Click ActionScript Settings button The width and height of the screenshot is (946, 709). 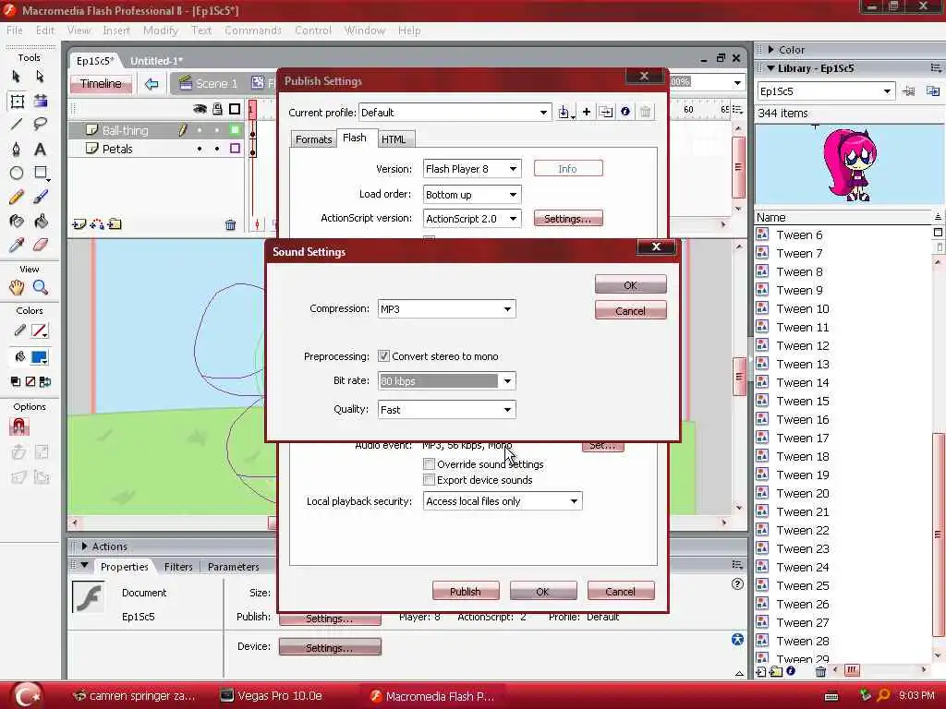(568, 219)
